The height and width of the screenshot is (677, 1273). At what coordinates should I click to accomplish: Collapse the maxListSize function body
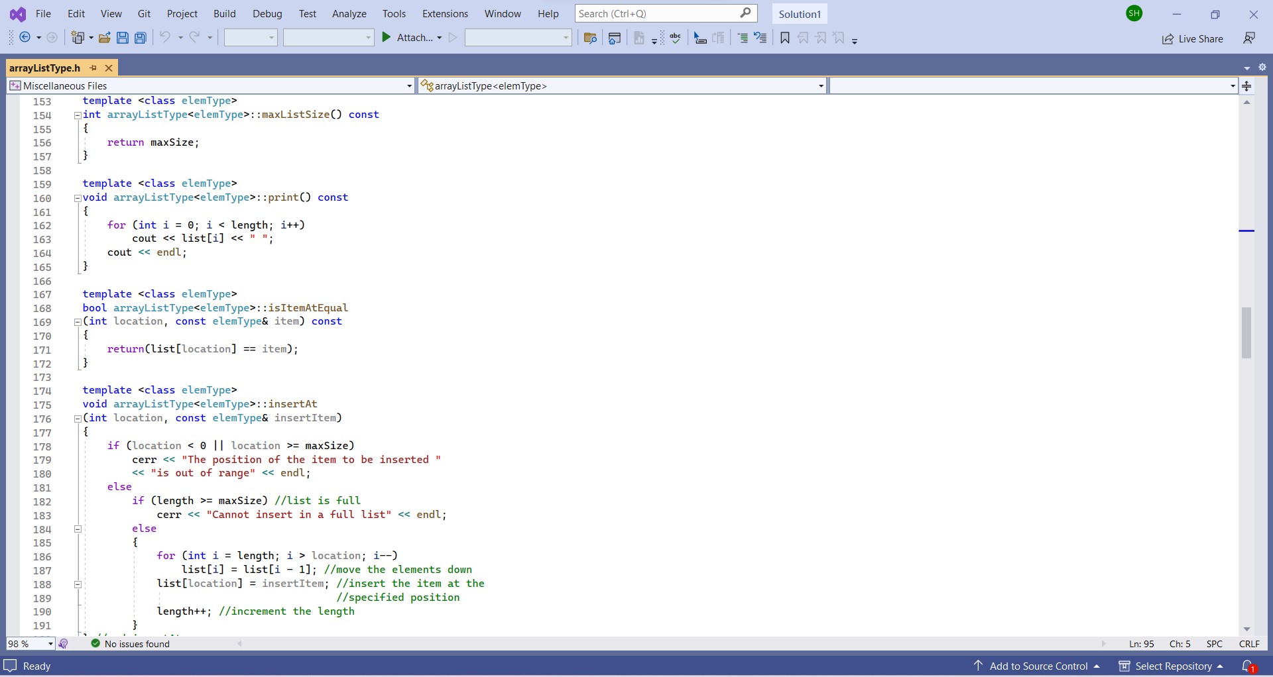click(x=78, y=115)
